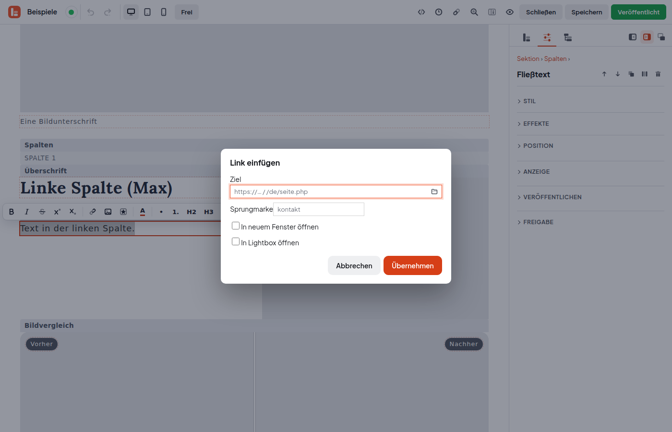Open the settings sliders tab

tap(547, 37)
